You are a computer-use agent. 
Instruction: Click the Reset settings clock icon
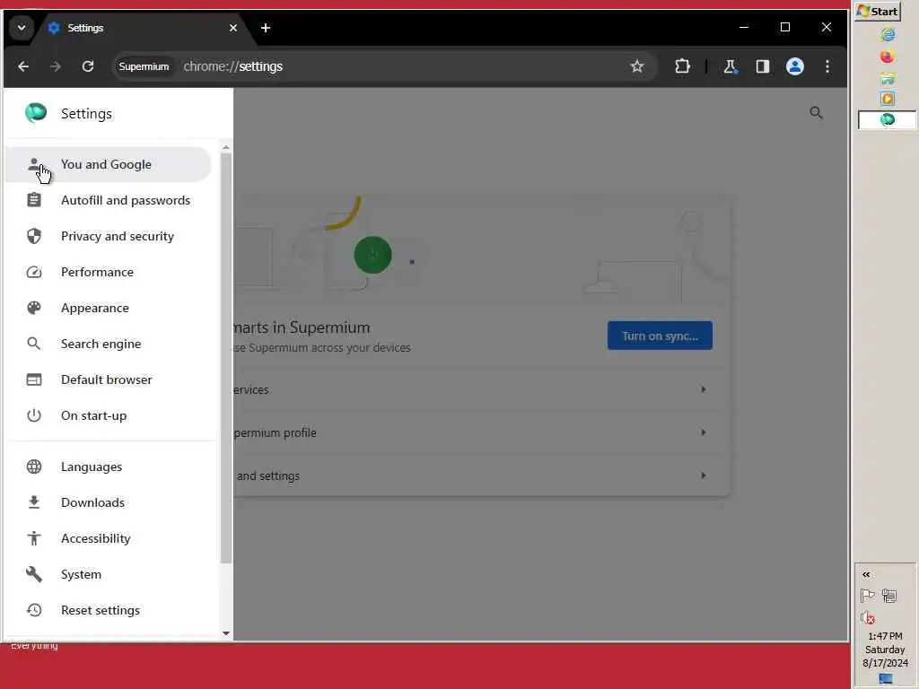(x=34, y=610)
